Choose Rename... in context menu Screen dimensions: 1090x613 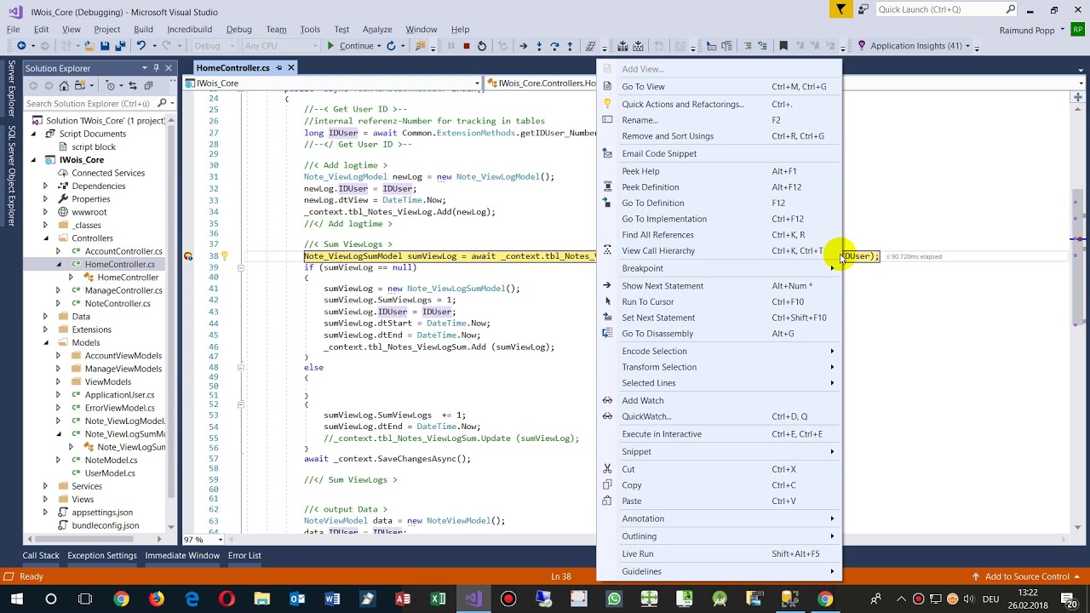coord(719,120)
